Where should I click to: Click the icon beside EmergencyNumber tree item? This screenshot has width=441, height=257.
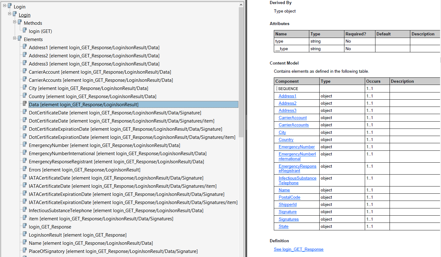tap(24, 144)
